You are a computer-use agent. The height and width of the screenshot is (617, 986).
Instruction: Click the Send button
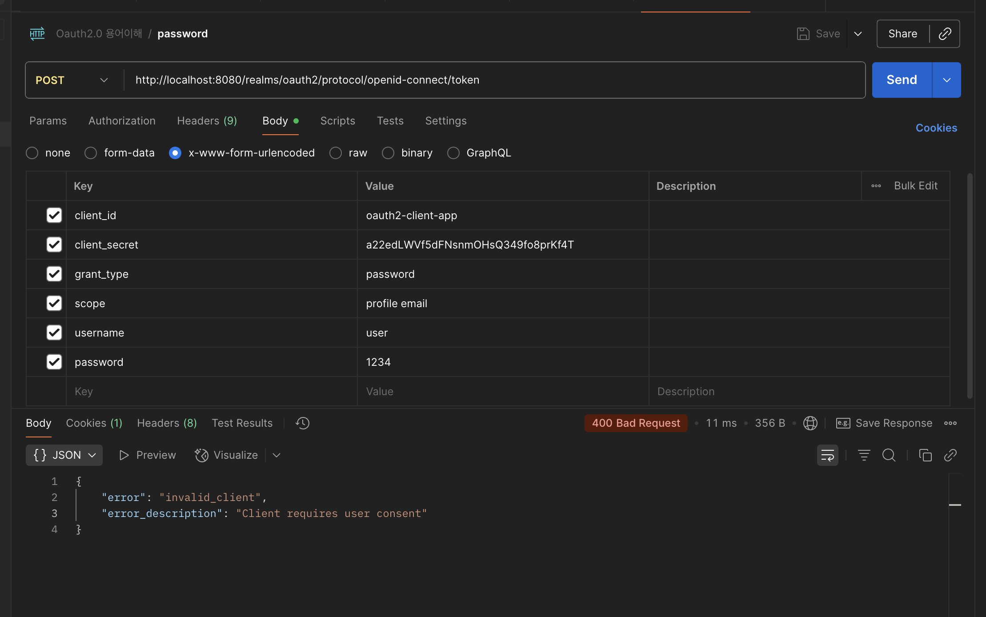click(x=902, y=80)
